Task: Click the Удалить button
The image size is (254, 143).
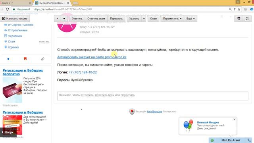Action: coord(134,19)
